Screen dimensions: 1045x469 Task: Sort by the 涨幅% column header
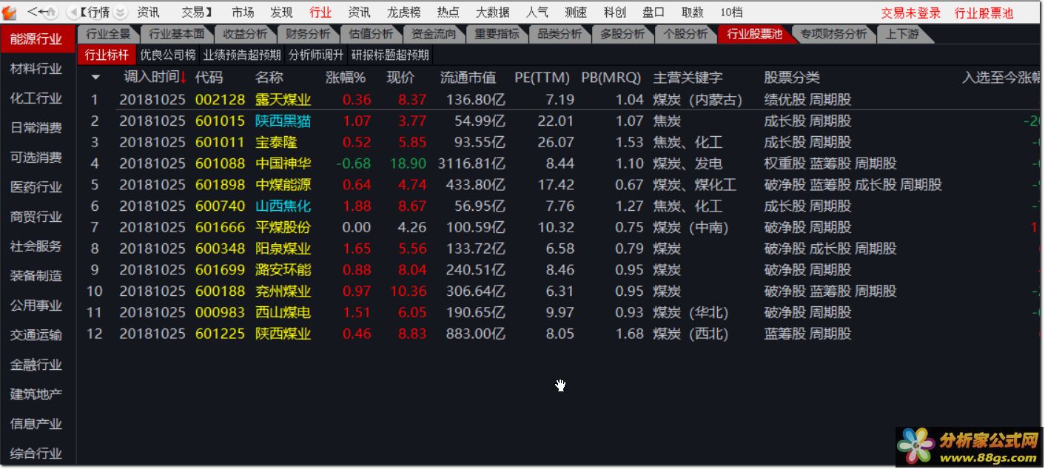pos(346,77)
